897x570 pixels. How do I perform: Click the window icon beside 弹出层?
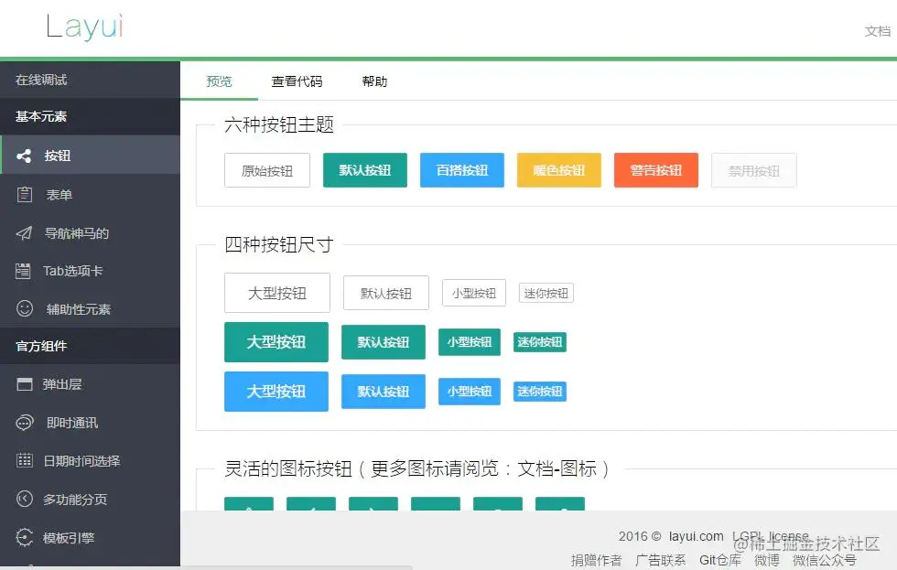25,384
